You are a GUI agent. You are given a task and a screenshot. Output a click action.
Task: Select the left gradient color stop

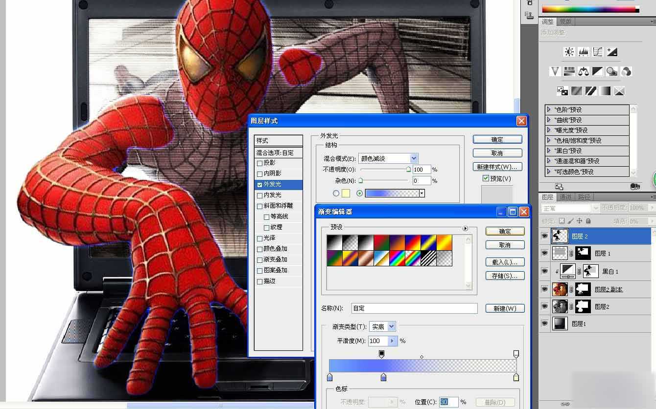click(330, 377)
